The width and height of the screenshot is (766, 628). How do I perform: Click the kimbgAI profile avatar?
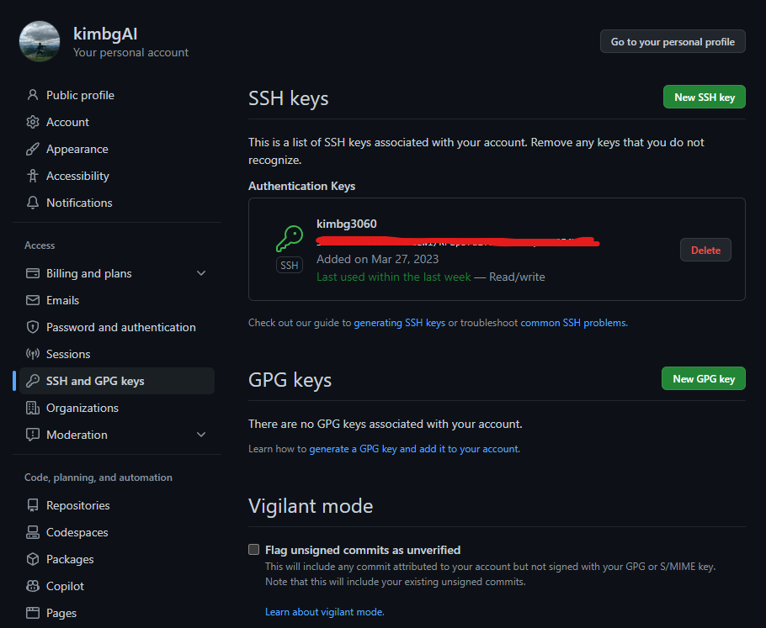[40, 41]
